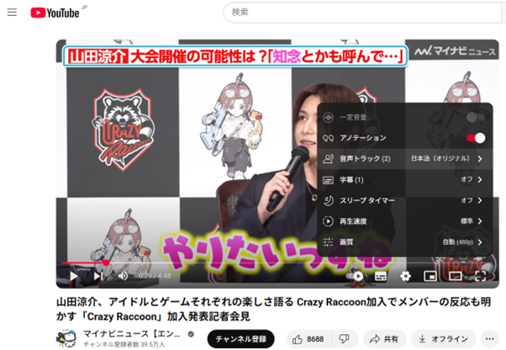Go to YouTube home via logo
This screenshot has height=350, width=506.
point(55,13)
